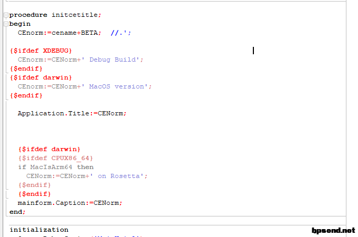Viewport: 358px width, 237px height.
Task: Click the ' Debug Build' assignment line
Action: pyautogui.click(x=80, y=60)
